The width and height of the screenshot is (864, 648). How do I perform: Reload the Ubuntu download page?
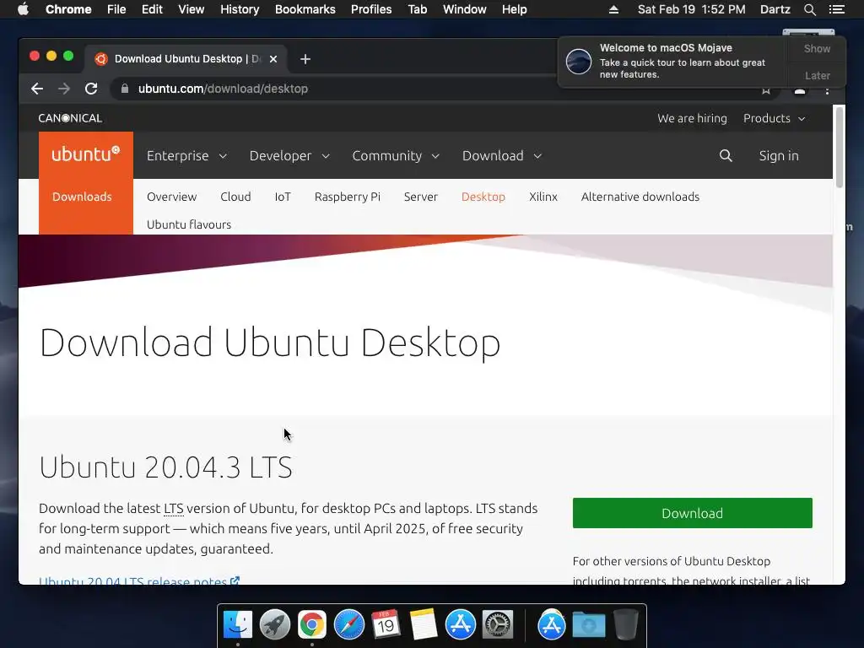[x=91, y=89]
